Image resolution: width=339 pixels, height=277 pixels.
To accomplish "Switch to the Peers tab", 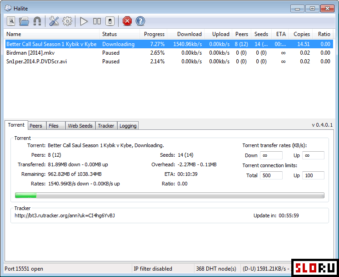I will [x=36, y=126].
